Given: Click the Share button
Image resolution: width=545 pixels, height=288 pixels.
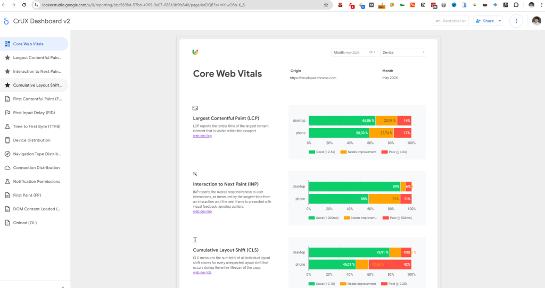Looking at the screenshot, I should click(x=484, y=21).
